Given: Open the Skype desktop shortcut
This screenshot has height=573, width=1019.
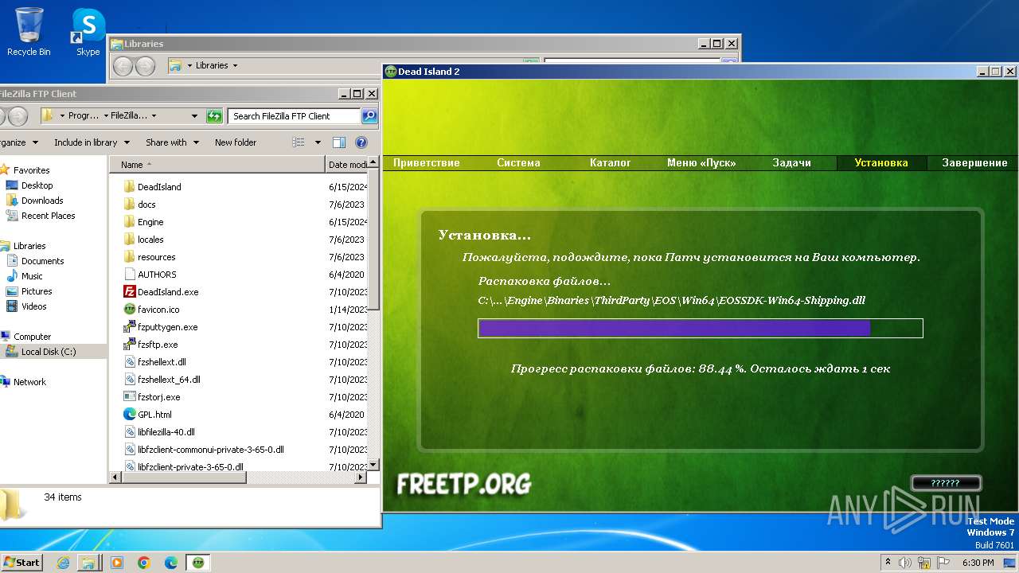Looking at the screenshot, I should tap(88, 32).
